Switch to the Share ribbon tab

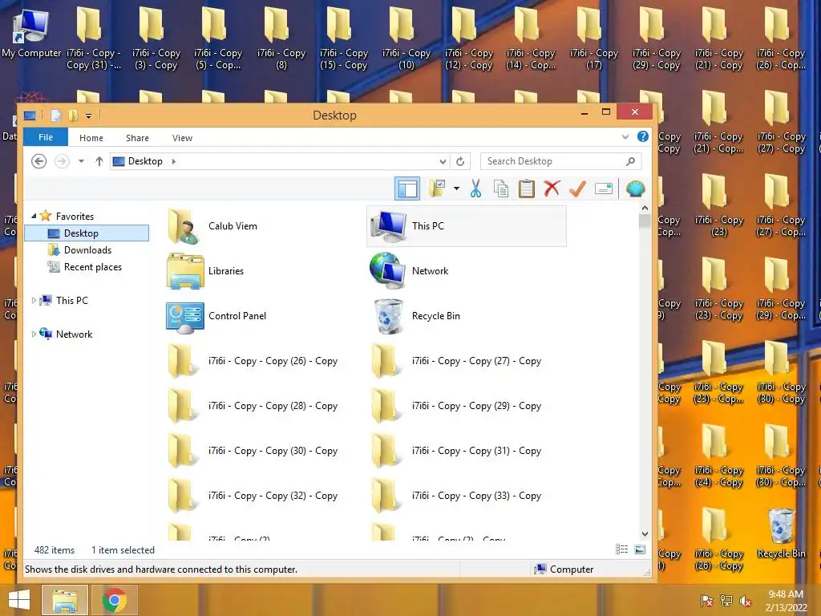pos(137,138)
